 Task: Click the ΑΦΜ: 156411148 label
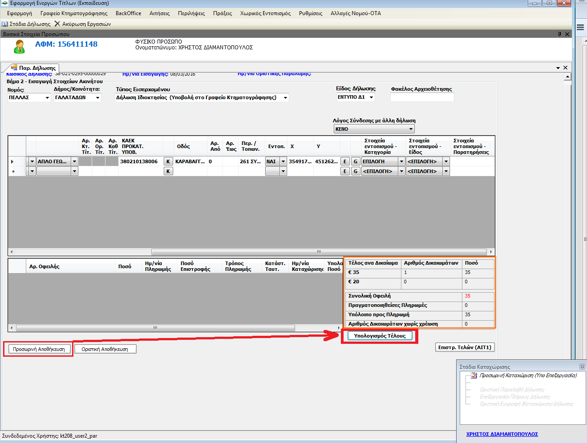click(66, 44)
